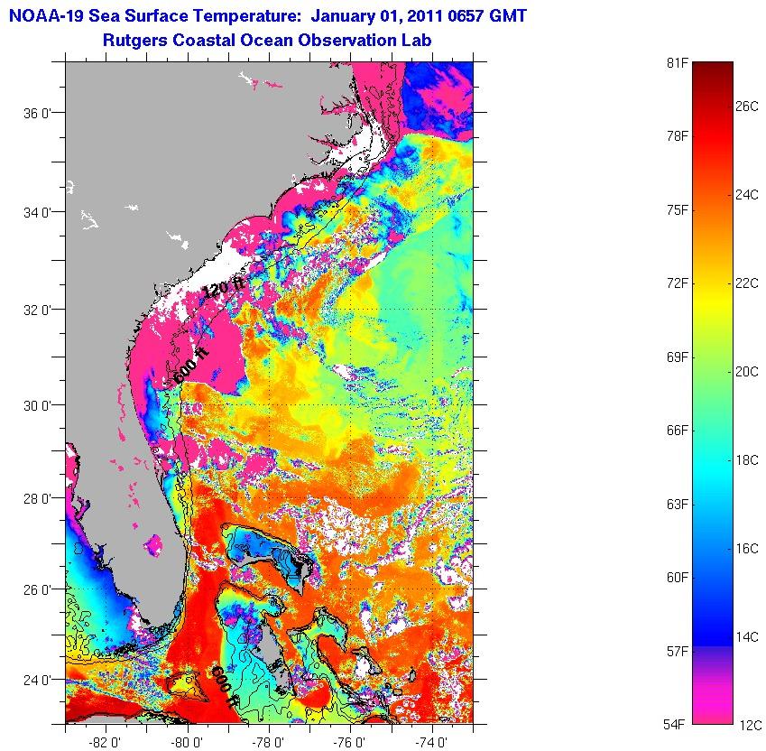
Task: Click the 20C colorbar label
Action: pos(747,372)
